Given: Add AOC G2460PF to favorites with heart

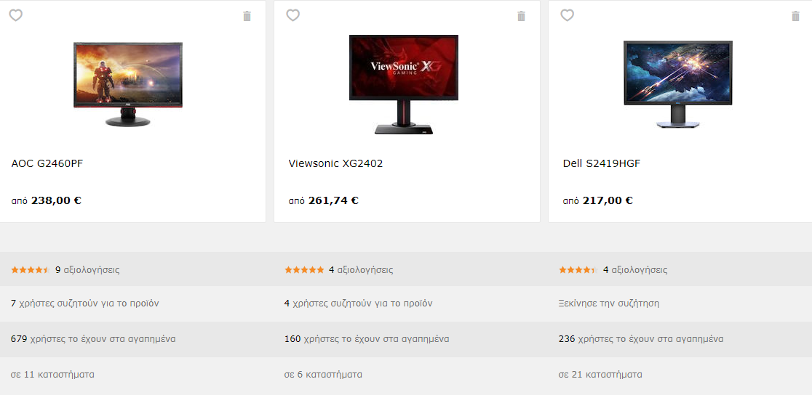Looking at the screenshot, I should point(16,15).
